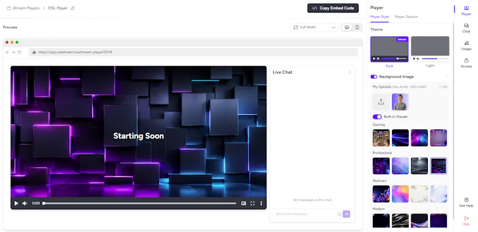The image size is (478, 232).
Task: Open the Full Width dropdown
Action: [314, 27]
